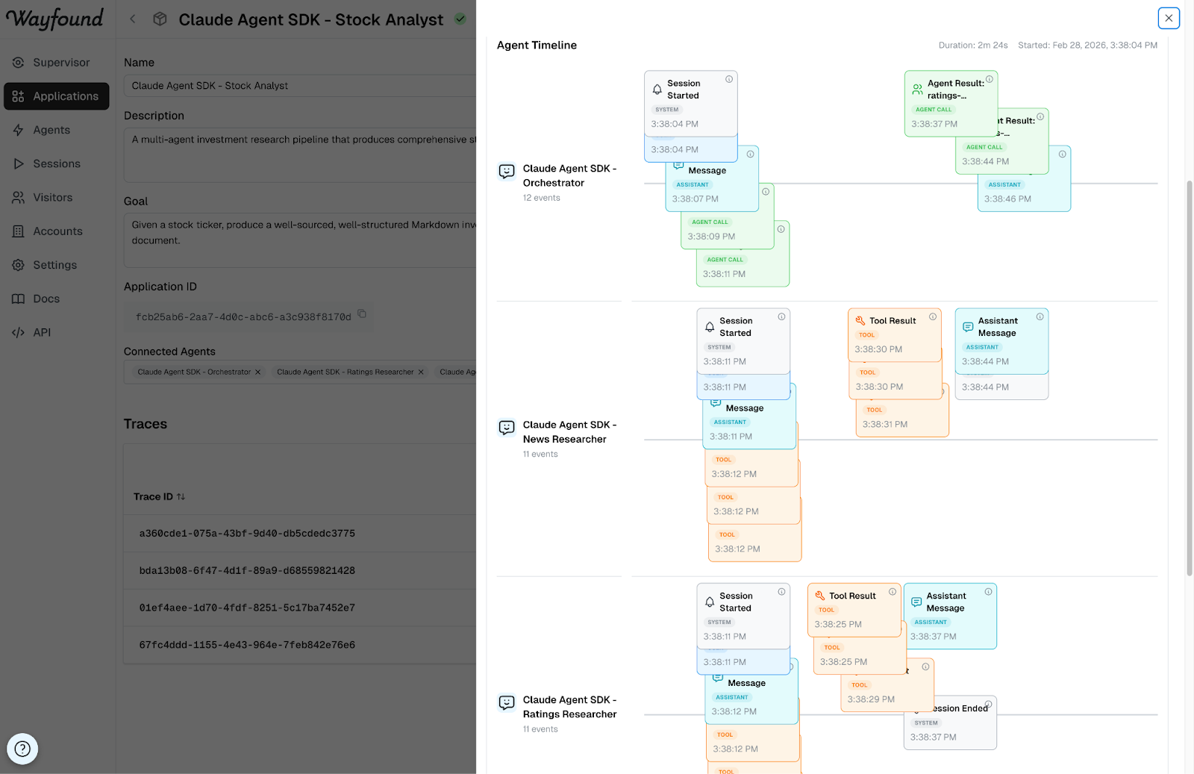1194x774 pixels.
Task: Click the News Researcher agent chat icon
Action: coord(507,428)
